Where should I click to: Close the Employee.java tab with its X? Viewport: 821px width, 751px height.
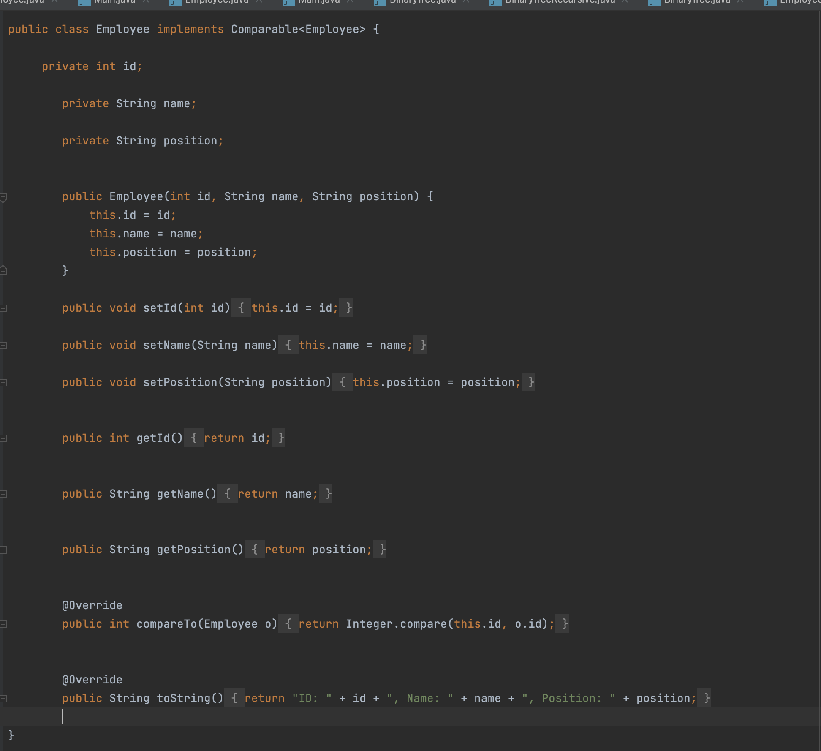coord(259,2)
